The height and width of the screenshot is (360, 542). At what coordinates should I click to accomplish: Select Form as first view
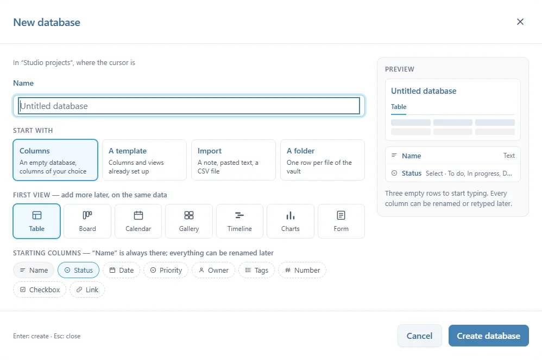341,221
